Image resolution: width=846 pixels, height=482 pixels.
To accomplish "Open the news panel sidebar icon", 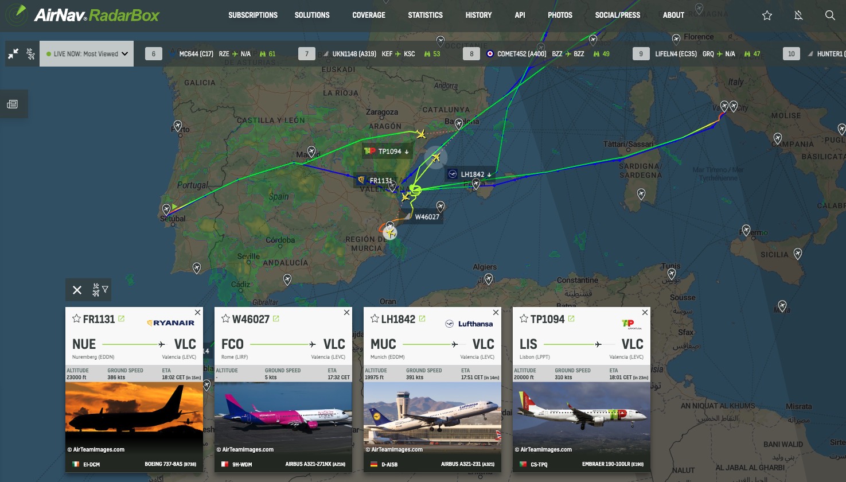I will tap(12, 104).
